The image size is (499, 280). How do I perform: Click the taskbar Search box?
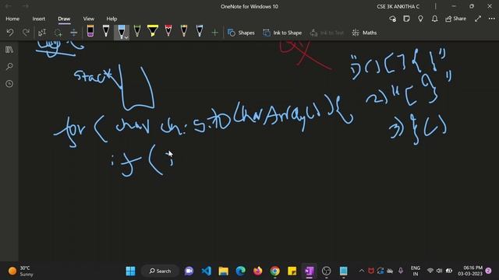pos(160,271)
